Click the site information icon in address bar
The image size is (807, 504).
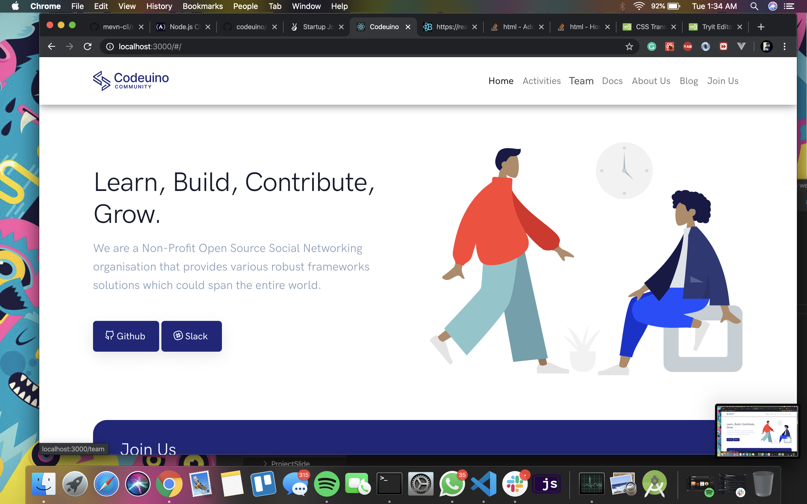pos(110,47)
